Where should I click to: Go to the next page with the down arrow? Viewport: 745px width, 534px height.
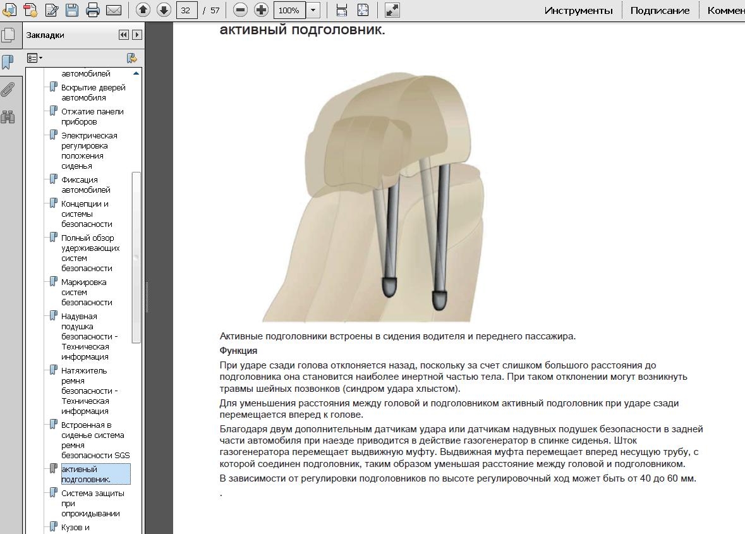[x=164, y=10]
